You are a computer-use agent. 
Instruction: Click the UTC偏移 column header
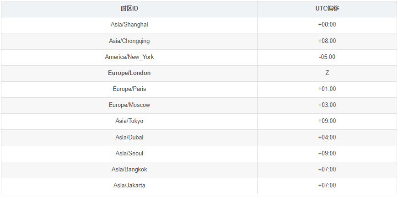tap(327, 9)
